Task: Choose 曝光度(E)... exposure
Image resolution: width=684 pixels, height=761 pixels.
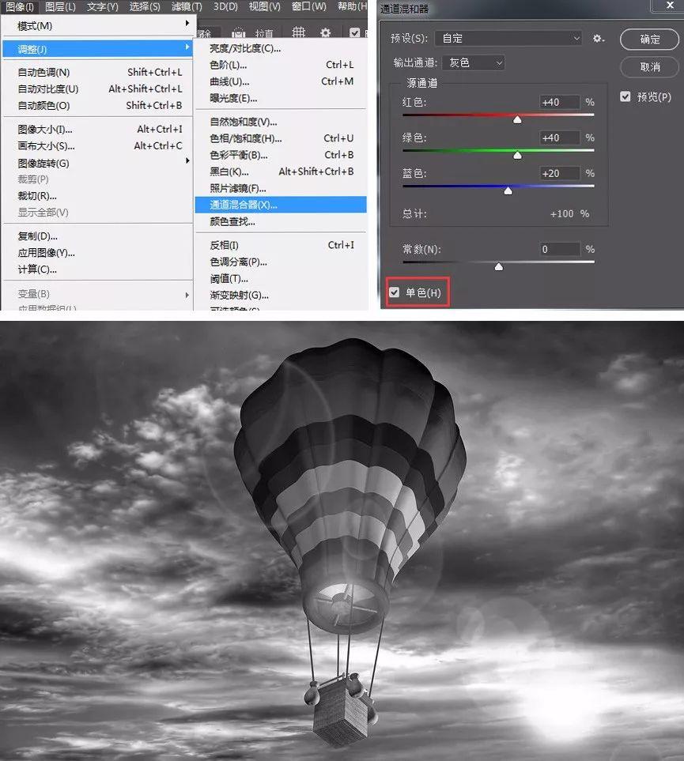Action: coord(281,97)
